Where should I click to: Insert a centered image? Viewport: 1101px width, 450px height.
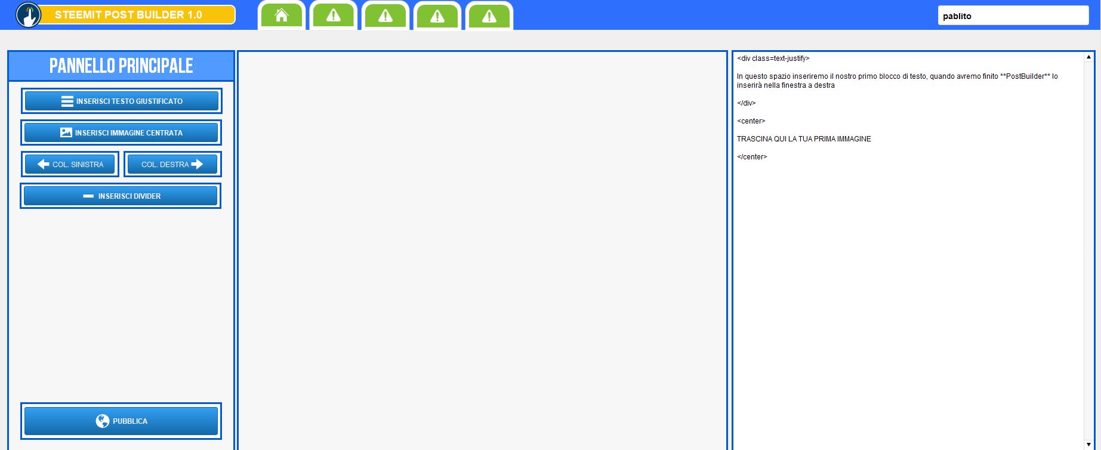[121, 132]
